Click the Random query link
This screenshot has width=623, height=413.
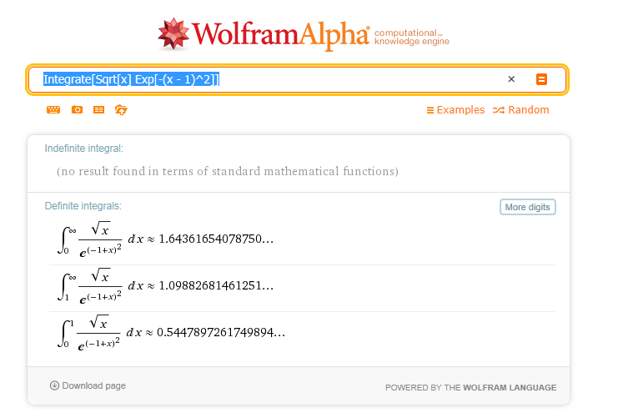pos(521,110)
